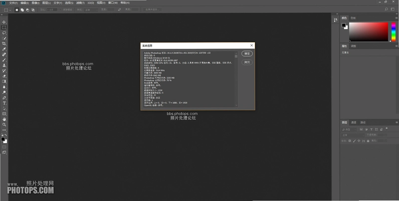Select the Rectangle shape tool
This screenshot has height=201, width=399.
point(4,114)
